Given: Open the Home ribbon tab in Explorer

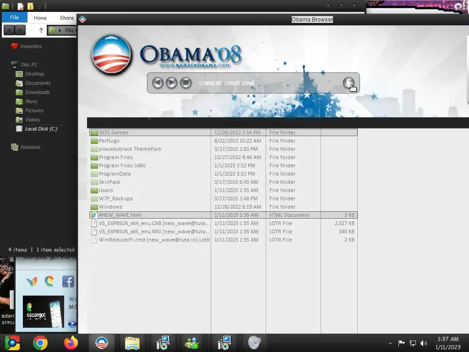Looking at the screenshot, I should tap(40, 18).
